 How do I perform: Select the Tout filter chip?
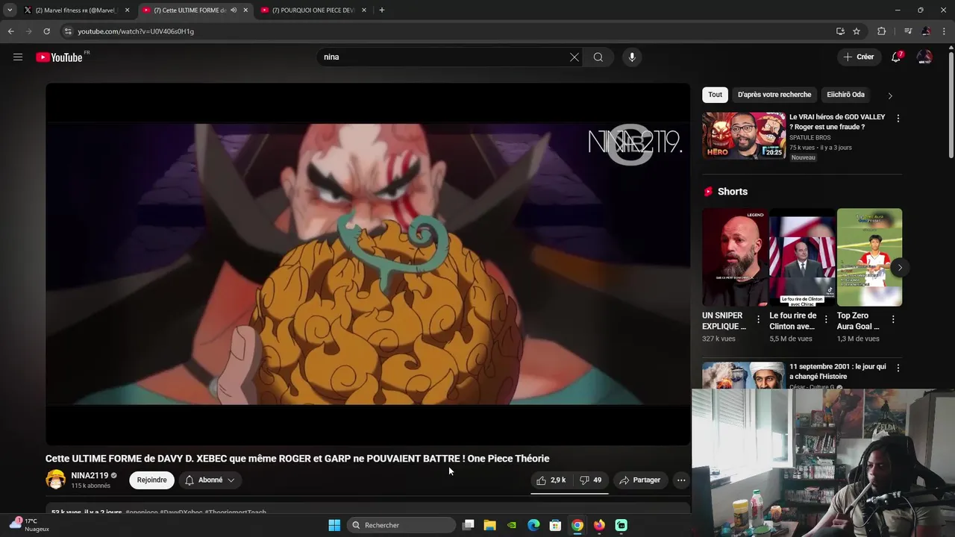click(715, 95)
